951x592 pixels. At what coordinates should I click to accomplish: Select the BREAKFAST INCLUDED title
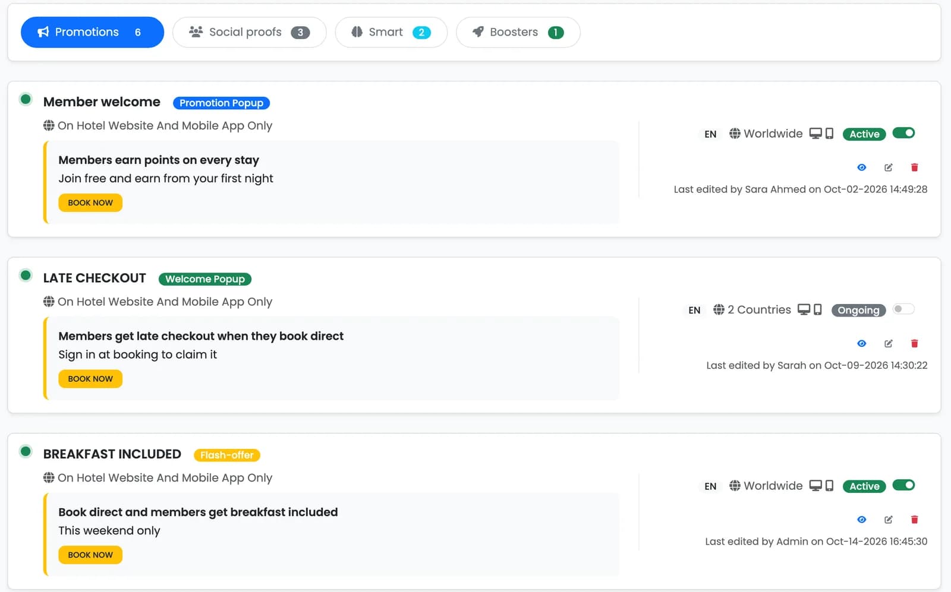pos(112,454)
